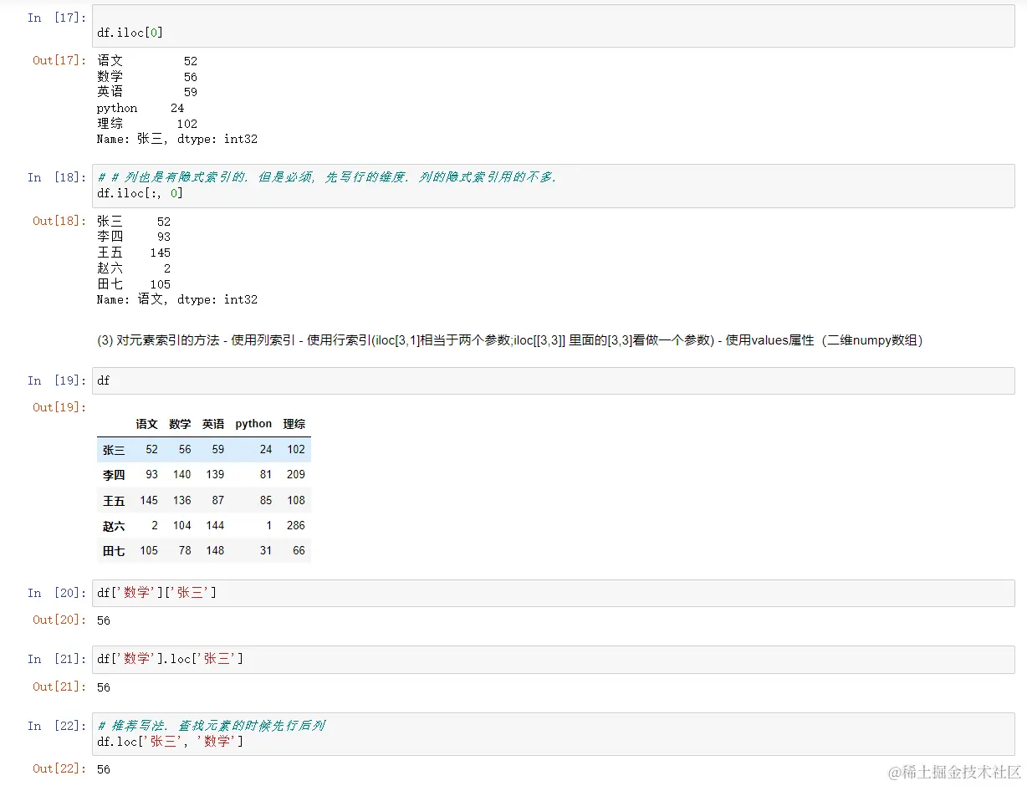Screen dimensions: 1027x786
Task: Click table cell 85 in 王五 row
Action: tap(266, 500)
